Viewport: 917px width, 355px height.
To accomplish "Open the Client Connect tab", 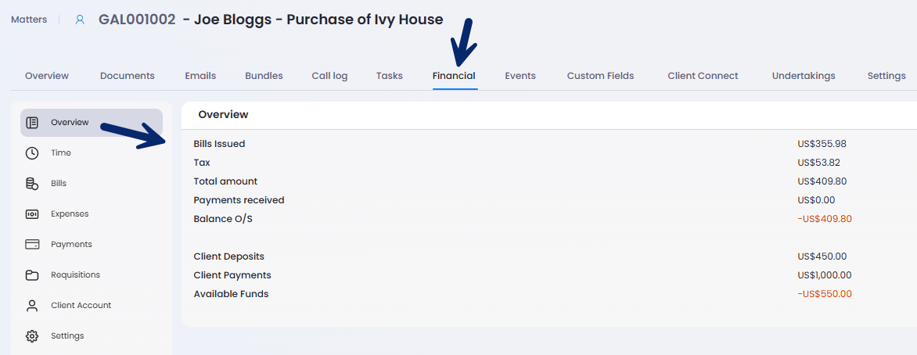I will coord(703,76).
